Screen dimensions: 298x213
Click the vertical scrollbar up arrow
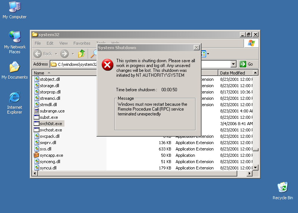(256, 73)
